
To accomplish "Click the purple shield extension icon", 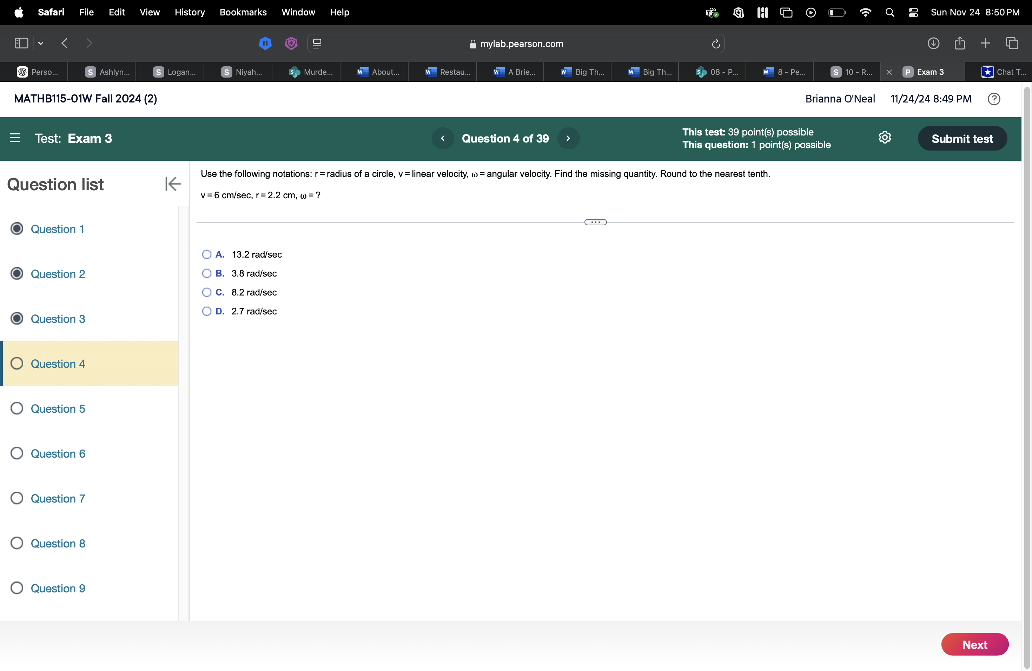I will (x=291, y=44).
